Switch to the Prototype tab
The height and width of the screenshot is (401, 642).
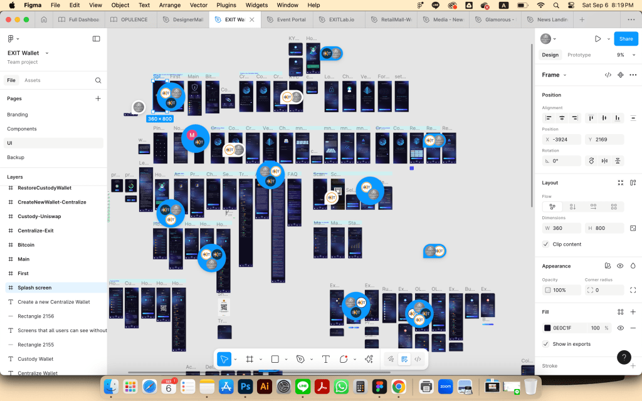click(579, 55)
